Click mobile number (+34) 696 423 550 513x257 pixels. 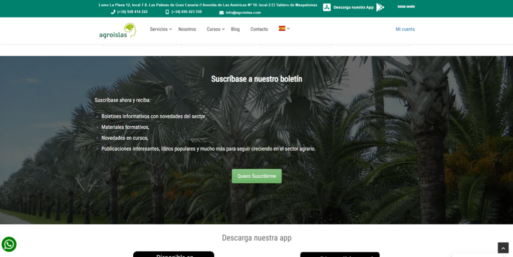pyautogui.click(x=186, y=12)
